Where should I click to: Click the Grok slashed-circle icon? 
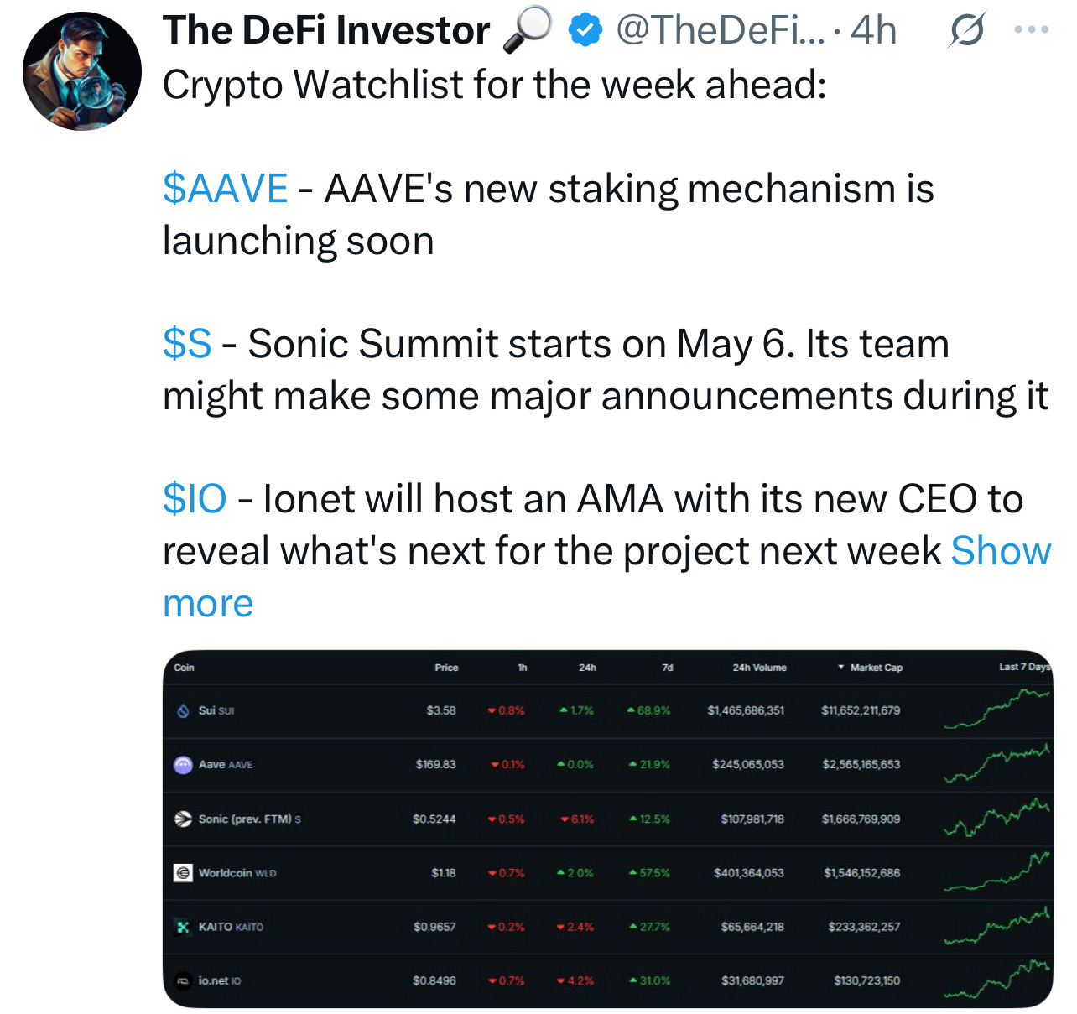966,32
